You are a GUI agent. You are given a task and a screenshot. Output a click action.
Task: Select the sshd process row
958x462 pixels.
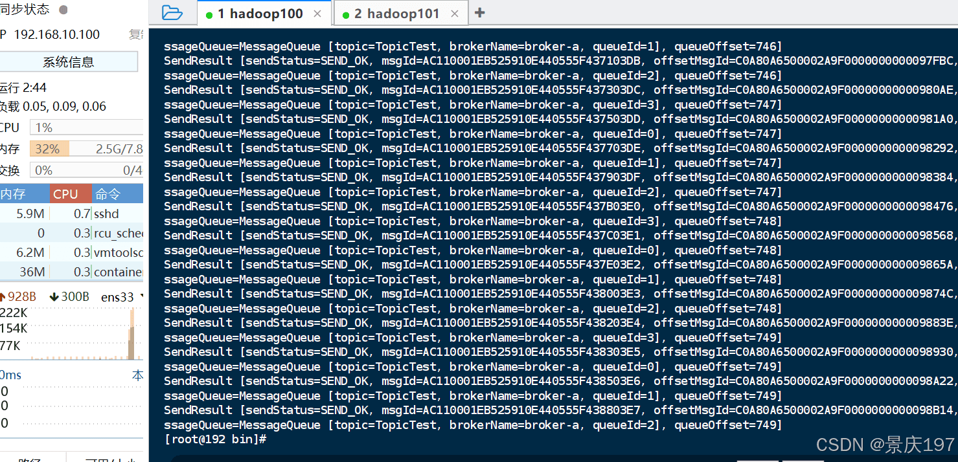71,214
